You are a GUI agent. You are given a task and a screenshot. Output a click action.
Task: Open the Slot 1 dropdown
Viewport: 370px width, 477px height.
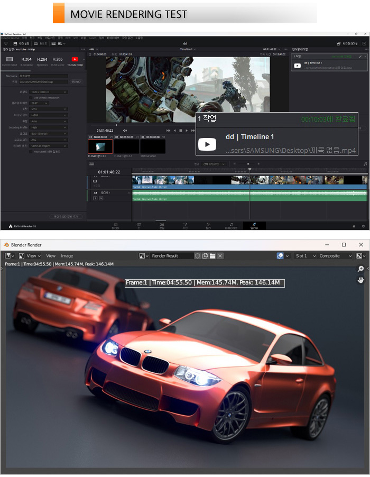click(x=305, y=256)
